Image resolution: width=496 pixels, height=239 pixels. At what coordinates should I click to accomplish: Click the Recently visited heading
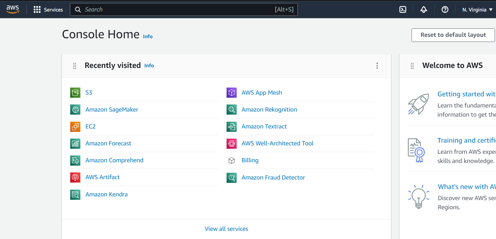click(113, 66)
